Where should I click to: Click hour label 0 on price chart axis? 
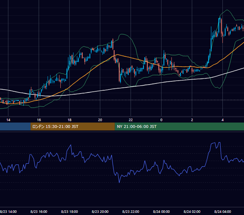161,120
